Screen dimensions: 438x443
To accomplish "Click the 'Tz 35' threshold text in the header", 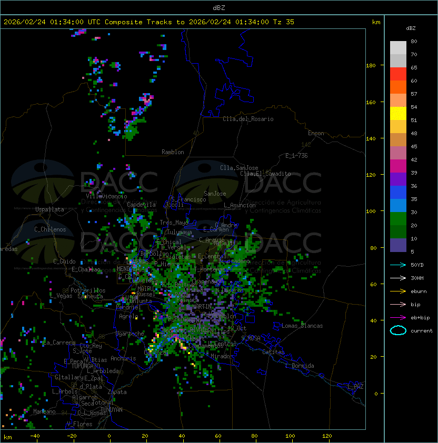I will [x=283, y=22].
